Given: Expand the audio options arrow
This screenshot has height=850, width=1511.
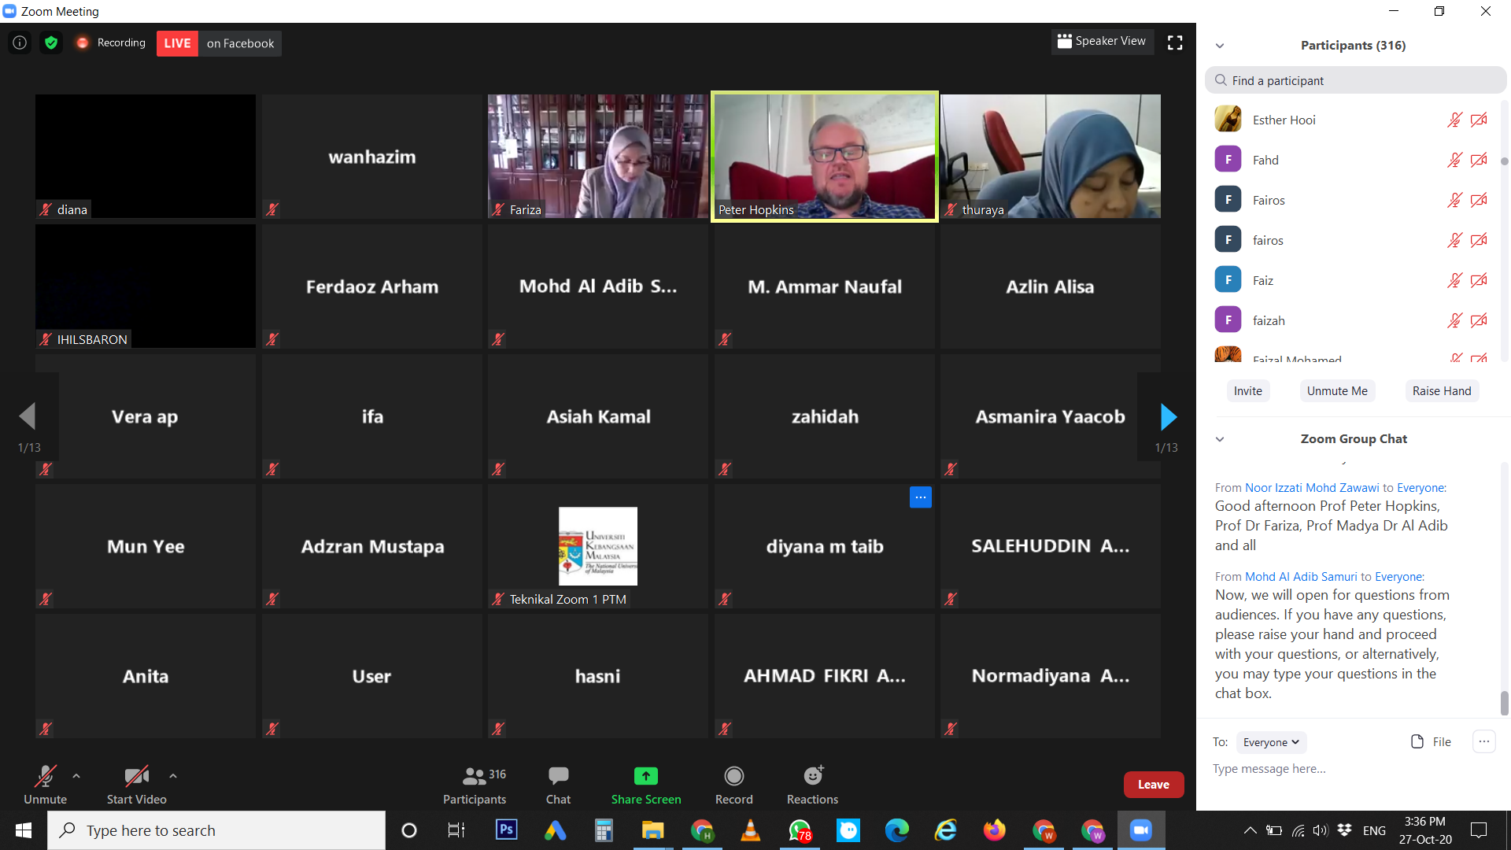Looking at the screenshot, I should 76,775.
